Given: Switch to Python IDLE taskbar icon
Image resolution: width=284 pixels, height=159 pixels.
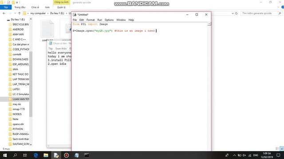Looking at the screenshot, I should point(56,155).
